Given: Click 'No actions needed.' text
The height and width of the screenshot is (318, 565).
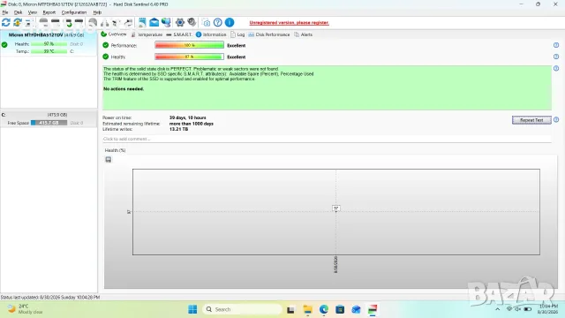Looking at the screenshot, I should [x=124, y=88].
